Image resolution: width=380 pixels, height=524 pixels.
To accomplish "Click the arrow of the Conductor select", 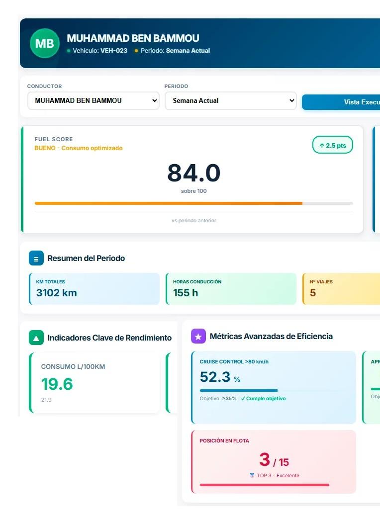I will click(154, 100).
